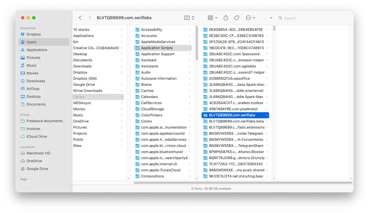This screenshot has width=369, height=213.
Task: Open the Action ellipsis menu
Action: (250, 18)
